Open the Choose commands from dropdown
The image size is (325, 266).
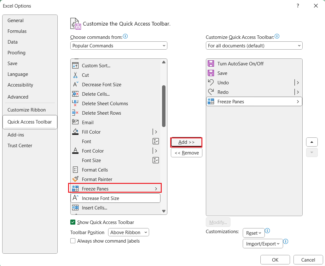119,46
